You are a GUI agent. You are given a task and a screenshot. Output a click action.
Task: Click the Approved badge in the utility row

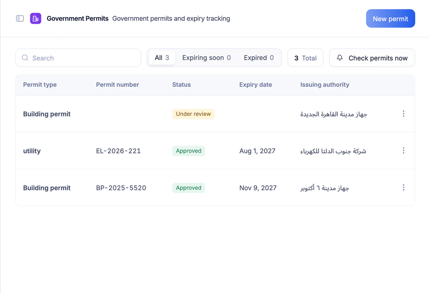[189, 151]
